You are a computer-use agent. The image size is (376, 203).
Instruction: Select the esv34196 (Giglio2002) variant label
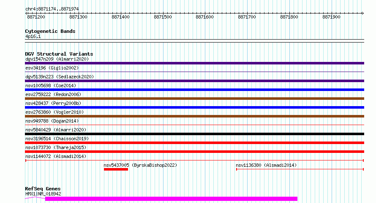[52, 68]
